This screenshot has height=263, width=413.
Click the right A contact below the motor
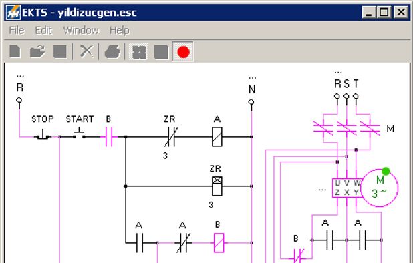click(x=362, y=240)
